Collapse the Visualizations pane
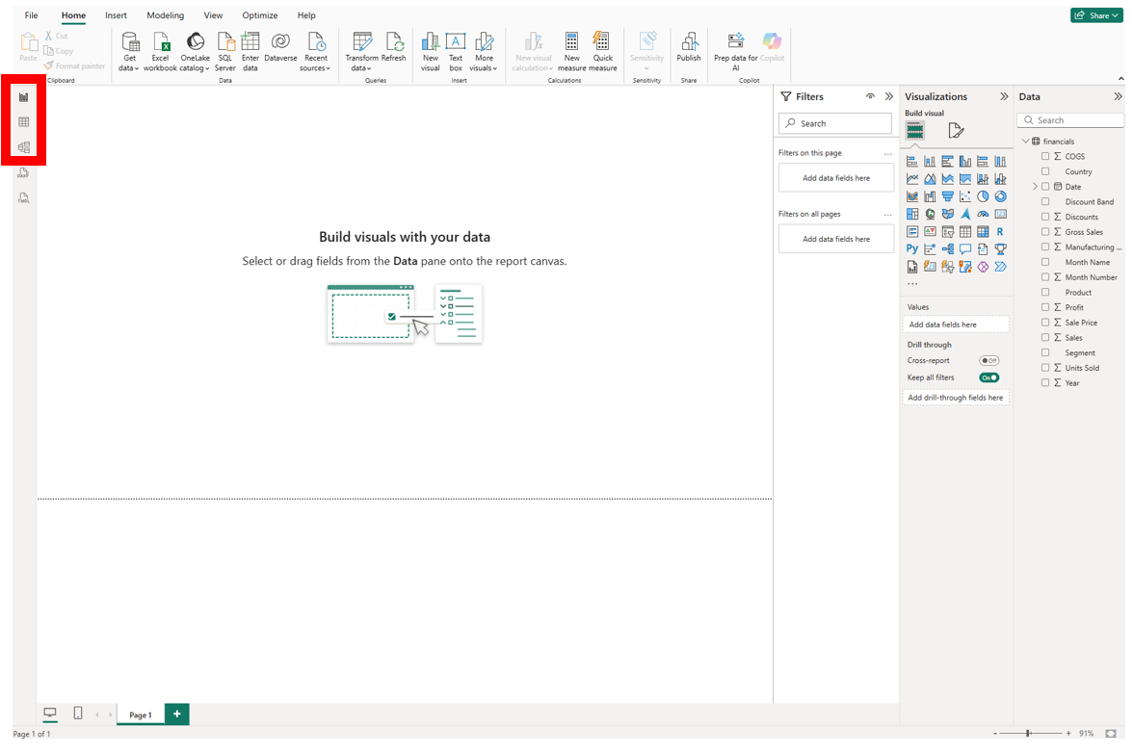This screenshot has height=754, width=1133. [x=1004, y=96]
